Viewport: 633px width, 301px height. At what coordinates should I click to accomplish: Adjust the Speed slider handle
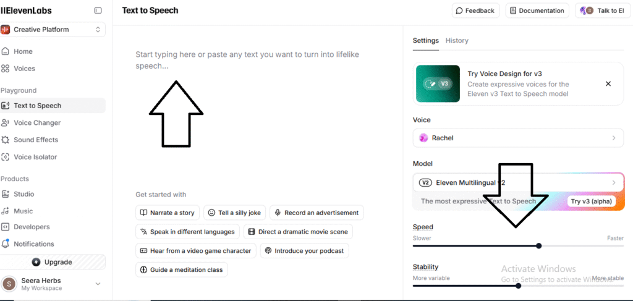tap(539, 246)
